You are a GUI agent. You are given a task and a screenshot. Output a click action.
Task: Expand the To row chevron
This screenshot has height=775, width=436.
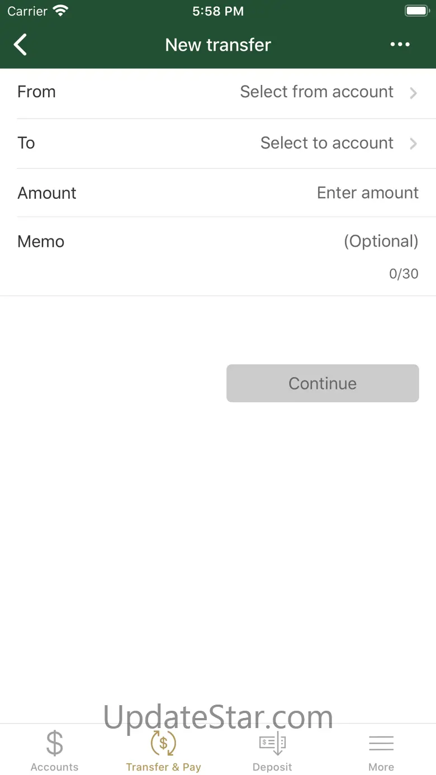414,144
